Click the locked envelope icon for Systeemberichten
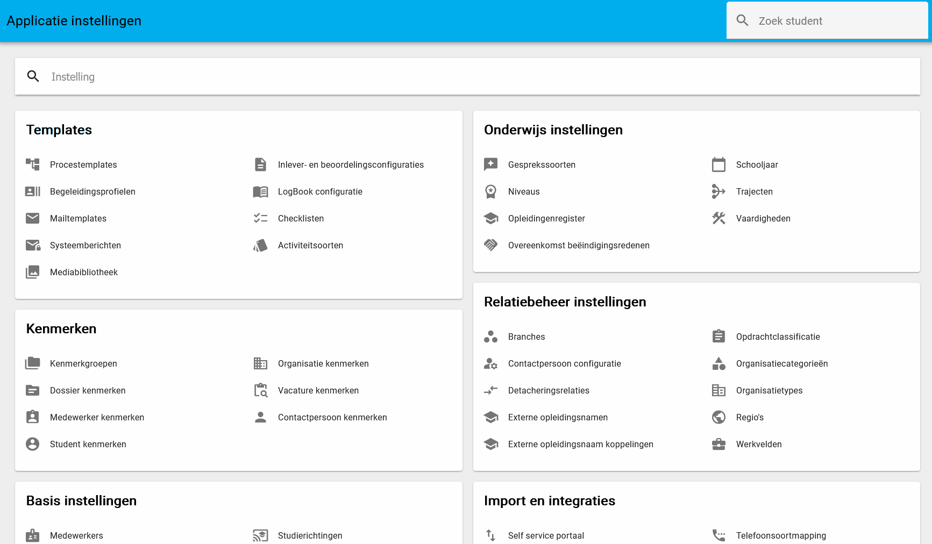 pyautogui.click(x=33, y=245)
